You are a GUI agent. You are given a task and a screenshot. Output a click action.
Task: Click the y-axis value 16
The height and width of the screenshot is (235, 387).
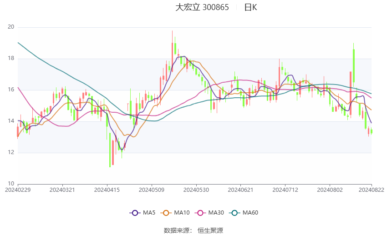11,90
